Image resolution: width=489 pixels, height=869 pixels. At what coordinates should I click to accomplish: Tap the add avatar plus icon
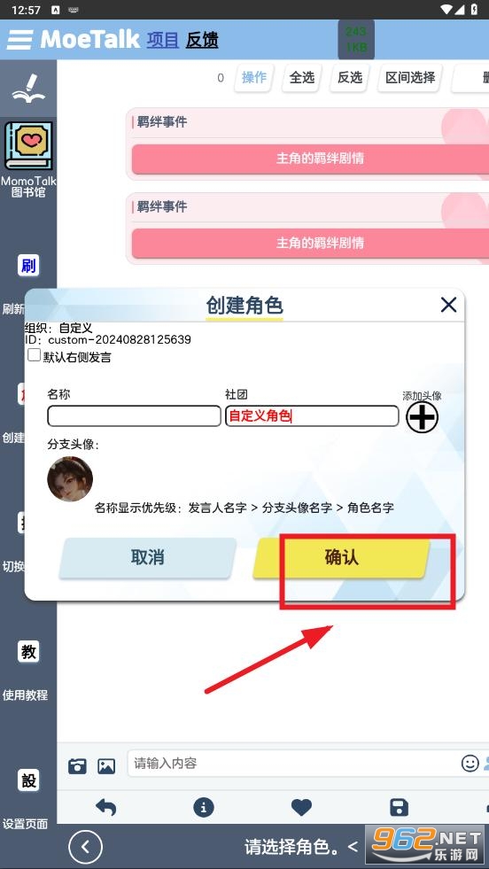point(422,417)
